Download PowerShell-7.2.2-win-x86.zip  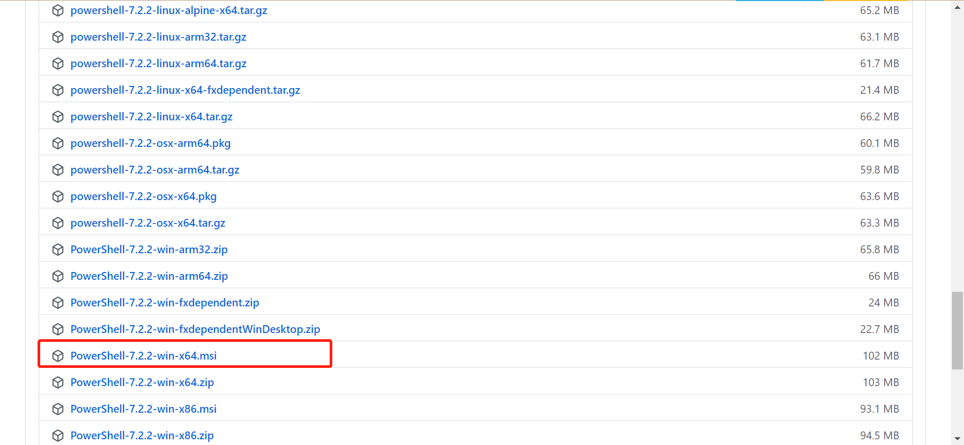coord(142,436)
